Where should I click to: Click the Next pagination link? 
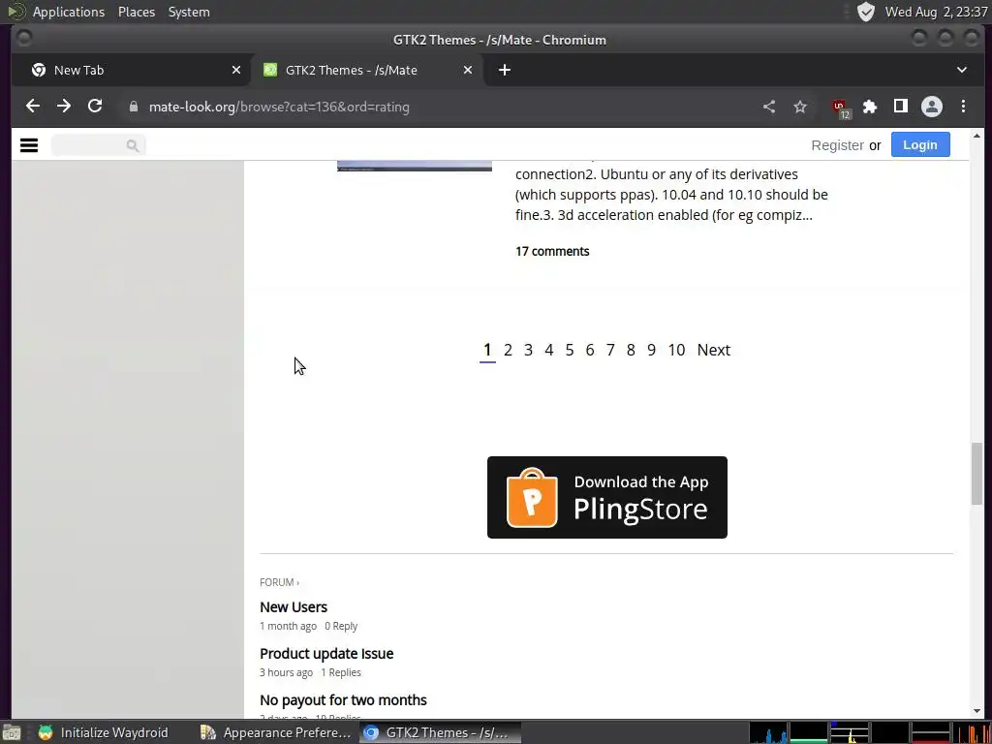click(x=714, y=350)
